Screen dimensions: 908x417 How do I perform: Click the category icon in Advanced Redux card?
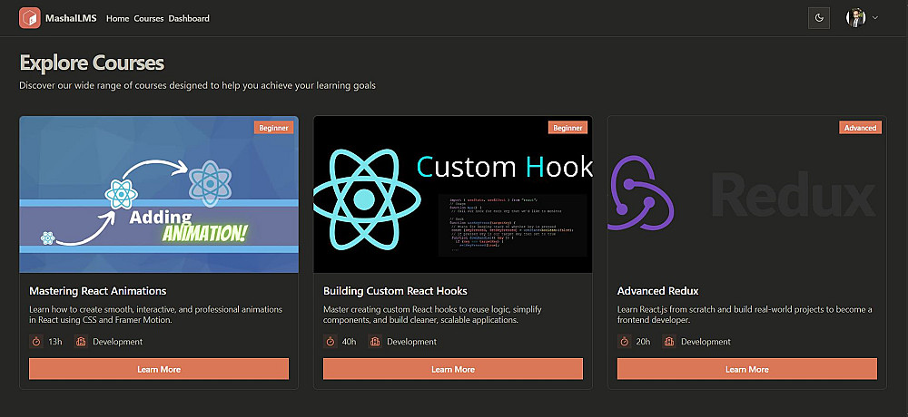point(669,341)
